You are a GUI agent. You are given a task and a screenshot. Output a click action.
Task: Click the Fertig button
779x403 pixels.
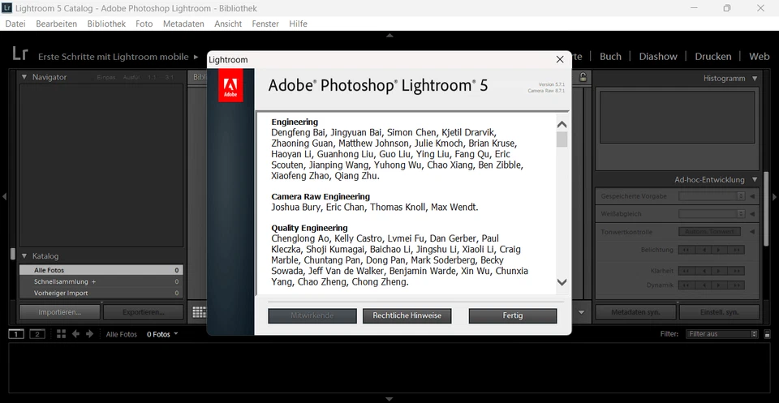513,315
